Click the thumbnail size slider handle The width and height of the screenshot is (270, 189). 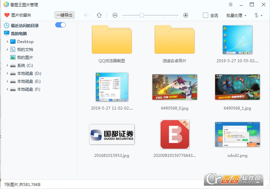141,15
